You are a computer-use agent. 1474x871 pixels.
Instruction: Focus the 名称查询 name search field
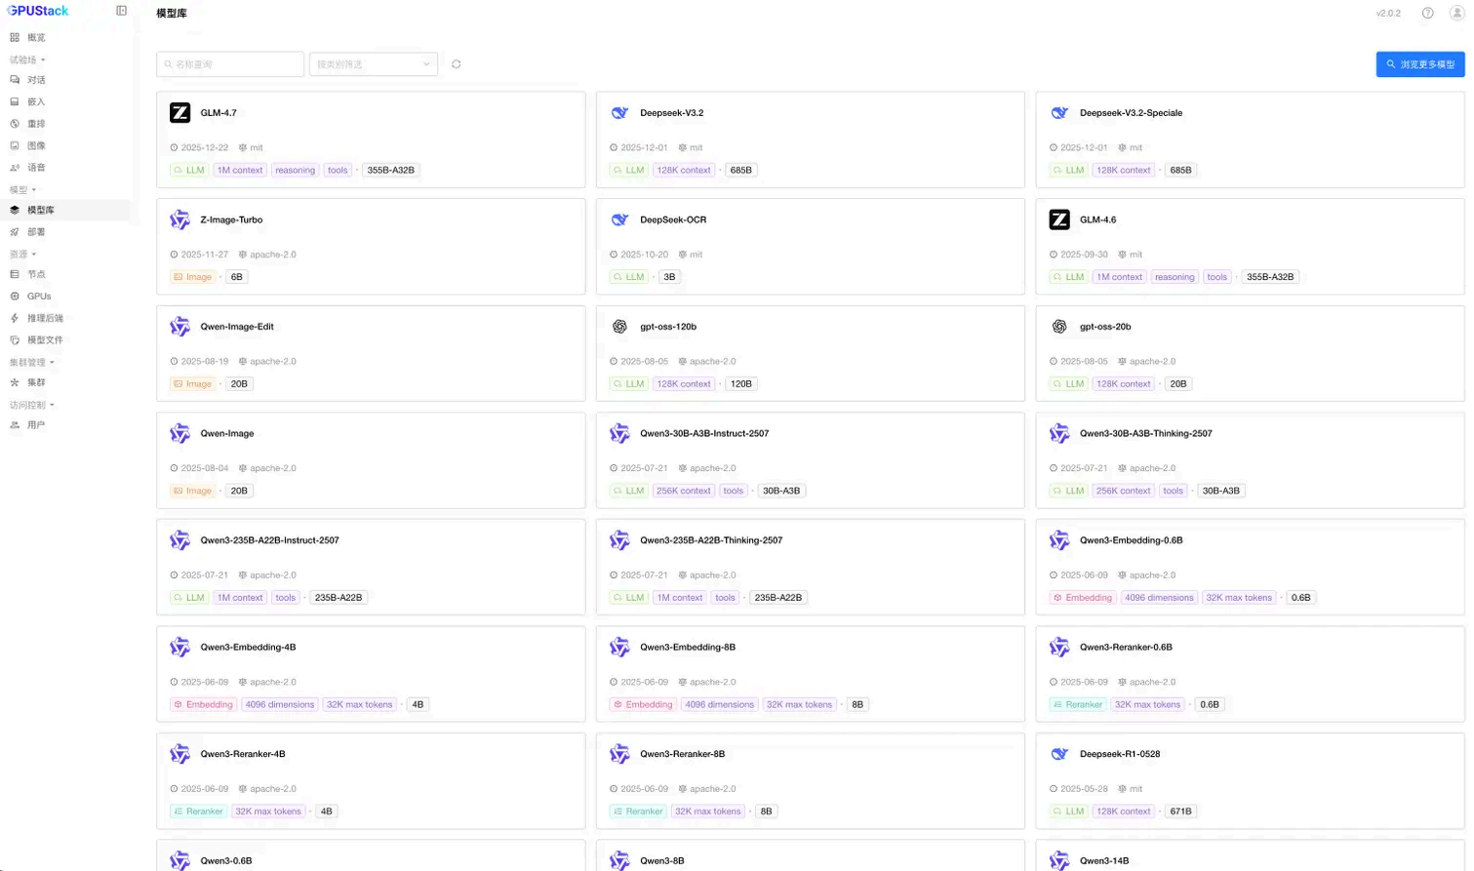coord(230,64)
